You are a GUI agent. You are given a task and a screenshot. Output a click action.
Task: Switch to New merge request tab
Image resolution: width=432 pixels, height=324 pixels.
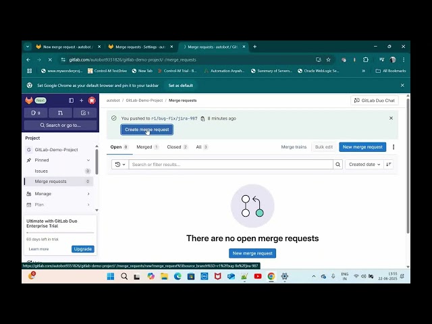coord(68,47)
